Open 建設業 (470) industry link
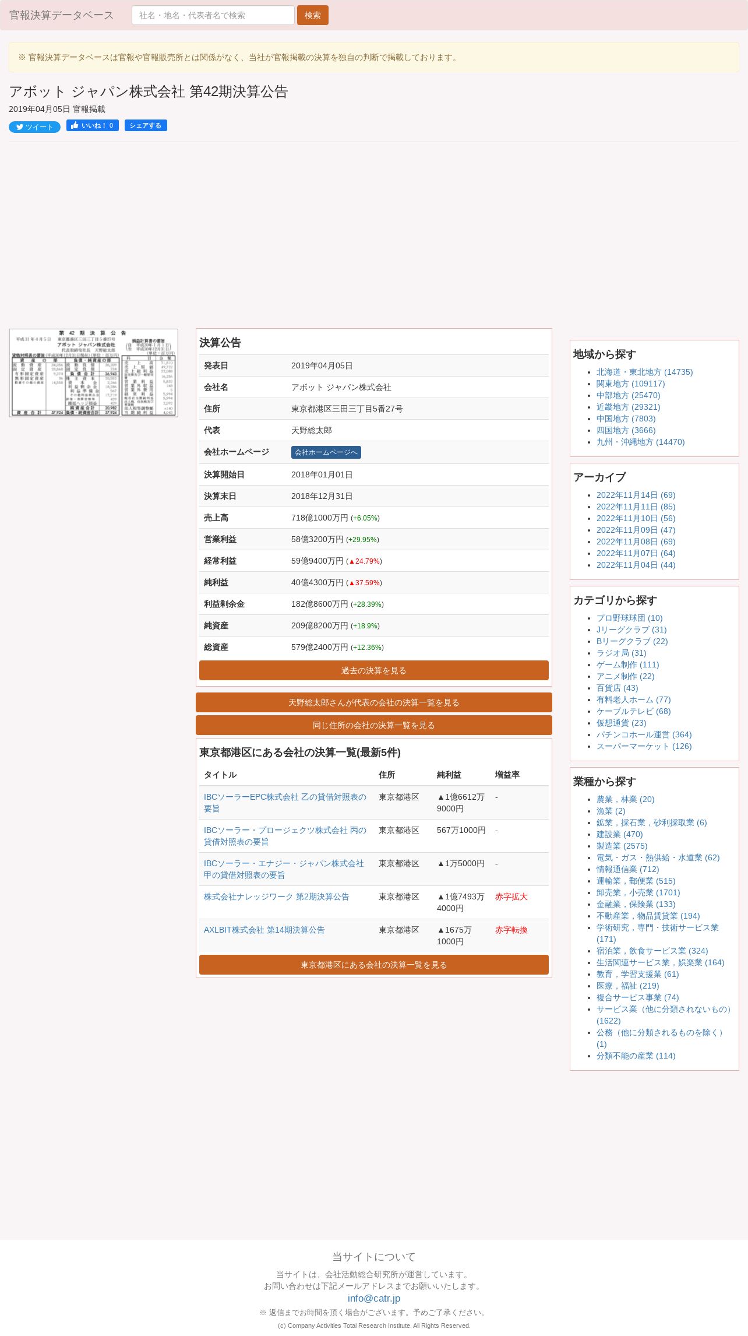Screen dimensions: 748x1336 point(619,834)
